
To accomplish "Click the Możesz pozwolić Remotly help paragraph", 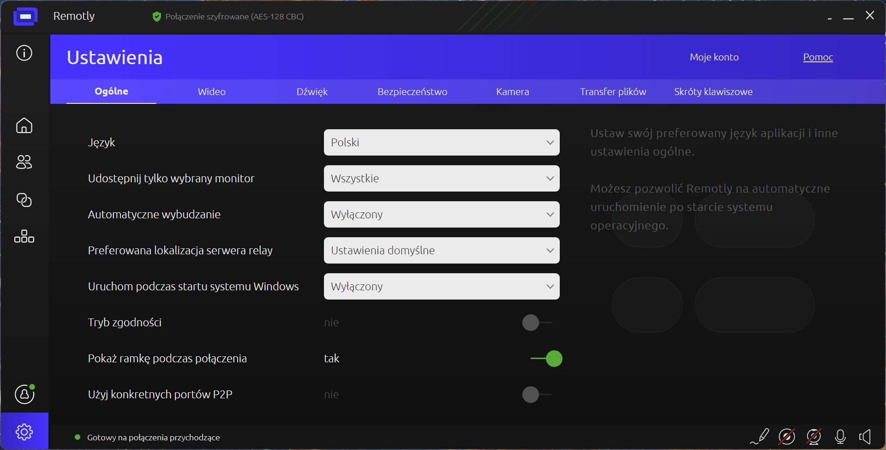I will click(710, 207).
